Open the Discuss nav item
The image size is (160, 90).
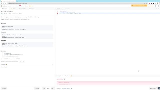(x=27, y=6)
